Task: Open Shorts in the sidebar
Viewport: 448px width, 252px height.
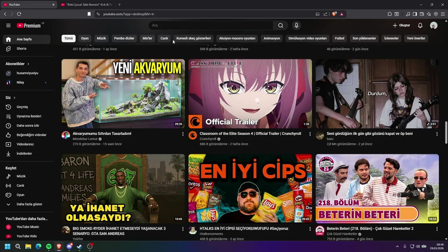Action: pos(27,49)
